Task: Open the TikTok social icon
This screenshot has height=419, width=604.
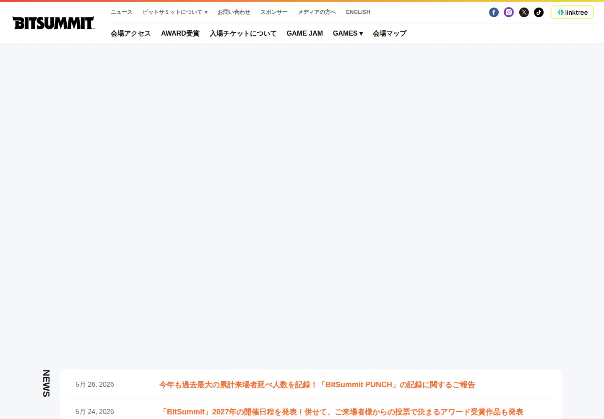Action: click(539, 13)
